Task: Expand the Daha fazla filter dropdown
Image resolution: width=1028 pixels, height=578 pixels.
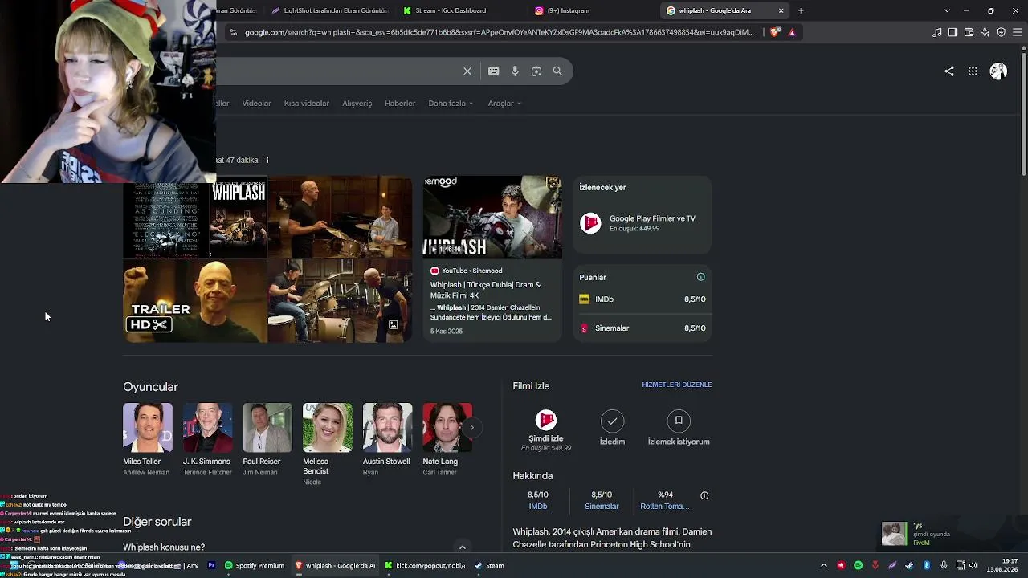Action: pyautogui.click(x=451, y=104)
